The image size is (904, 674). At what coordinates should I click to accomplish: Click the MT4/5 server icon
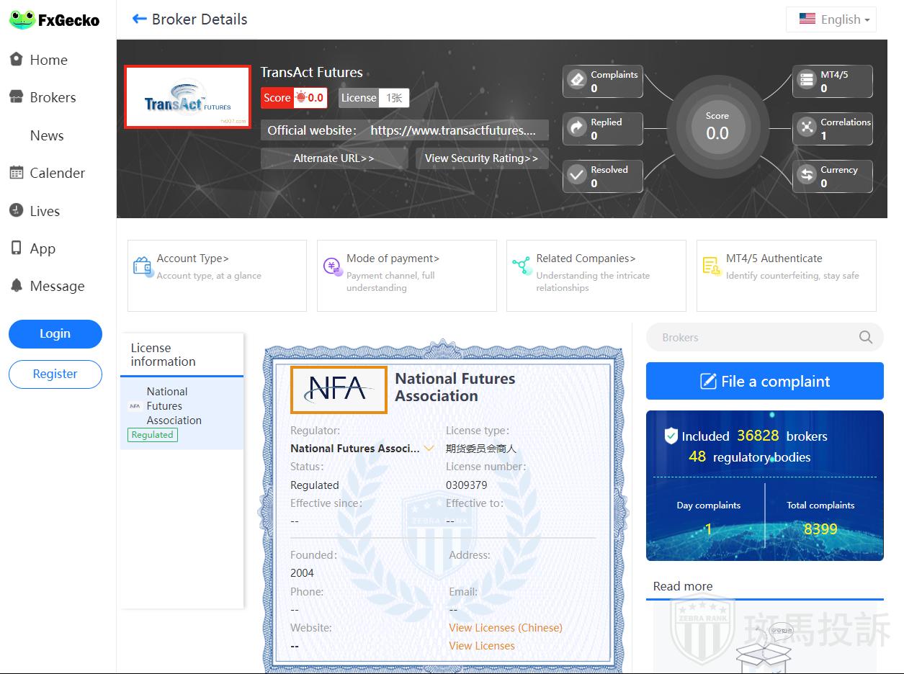click(x=806, y=81)
